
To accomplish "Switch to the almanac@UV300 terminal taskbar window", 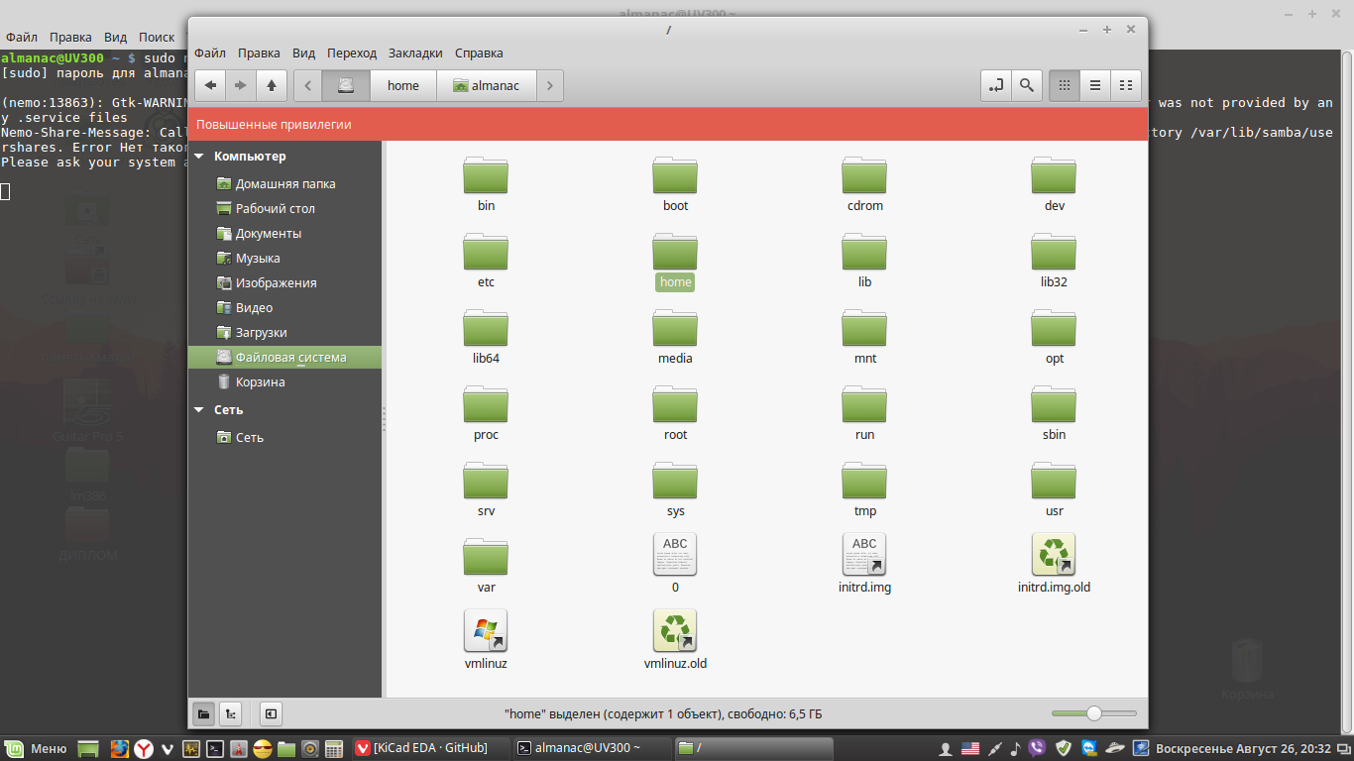I will (x=592, y=748).
